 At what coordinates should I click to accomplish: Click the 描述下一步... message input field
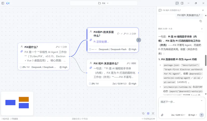[180, 102]
